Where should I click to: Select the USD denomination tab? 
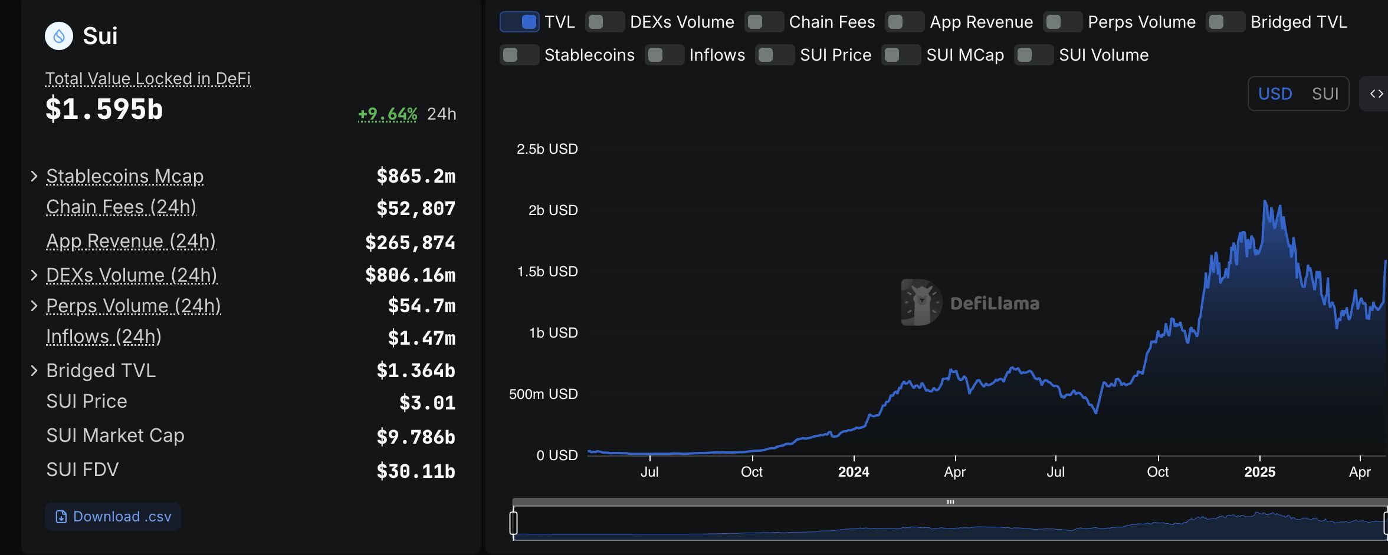click(x=1275, y=94)
